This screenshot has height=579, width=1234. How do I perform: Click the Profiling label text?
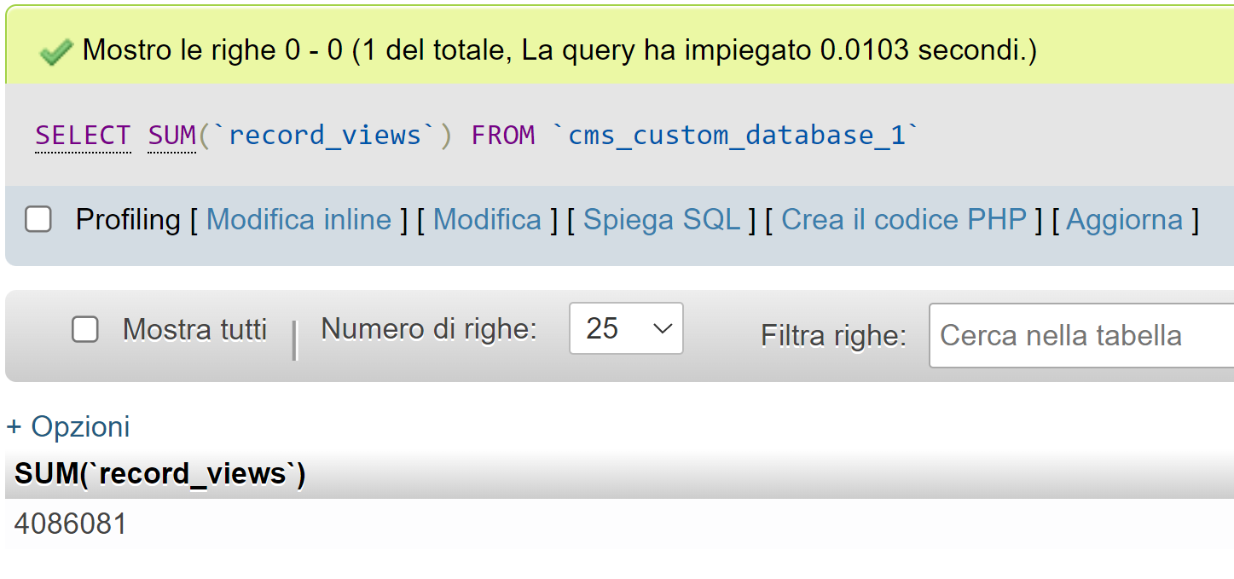tap(128, 220)
